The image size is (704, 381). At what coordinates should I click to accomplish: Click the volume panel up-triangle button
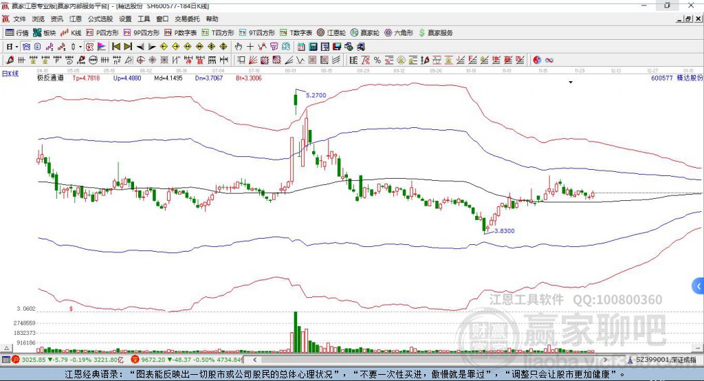coord(6,348)
